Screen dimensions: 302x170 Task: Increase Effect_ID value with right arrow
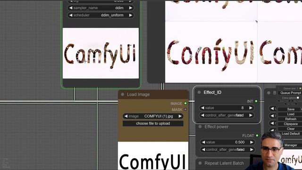251,108
